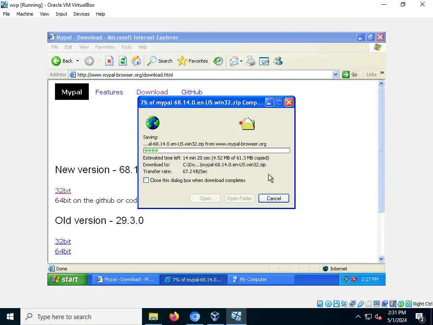Click the host volume muted speaker icon
Image resolution: width=433 pixels, height=325 pixels.
point(378,317)
